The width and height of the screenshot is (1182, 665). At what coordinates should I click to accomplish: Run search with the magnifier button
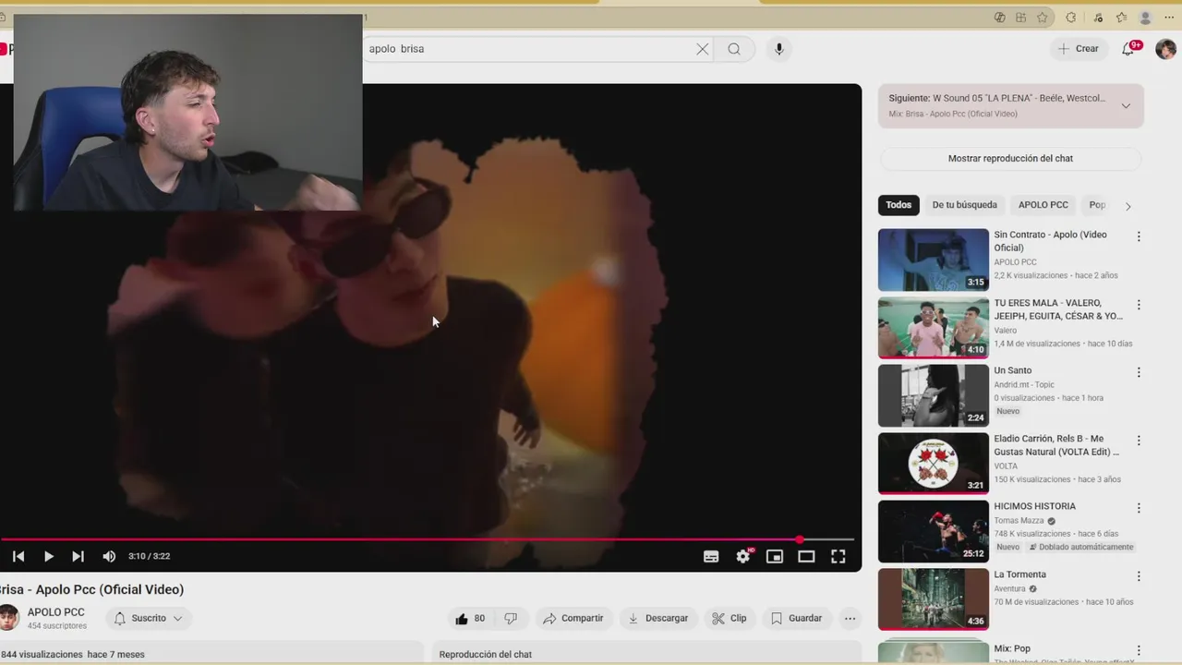(734, 49)
